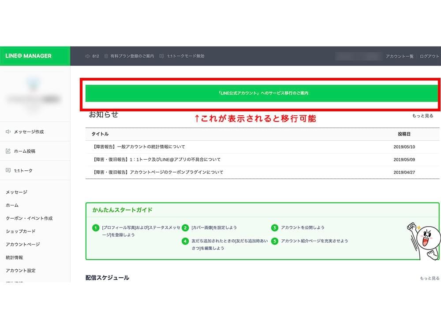Click the date 2019/04/27
This screenshot has width=441, height=330.
point(404,172)
